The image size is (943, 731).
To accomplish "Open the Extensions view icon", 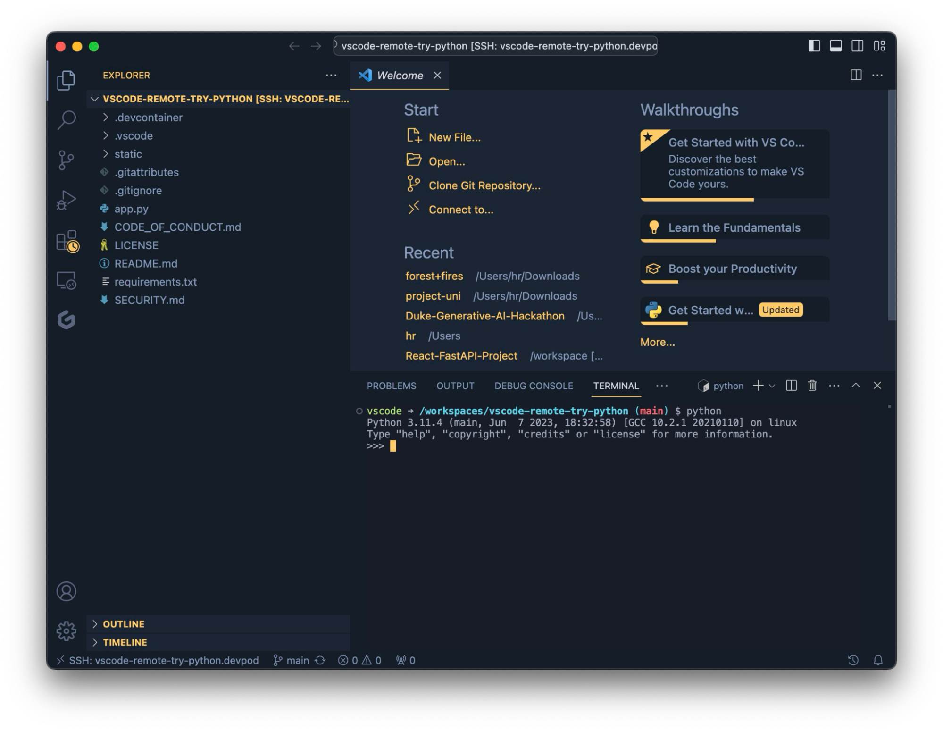I will coord(67,241).
